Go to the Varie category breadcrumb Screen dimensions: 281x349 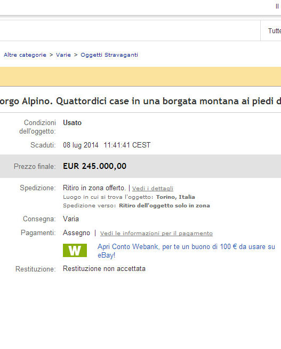63,55
